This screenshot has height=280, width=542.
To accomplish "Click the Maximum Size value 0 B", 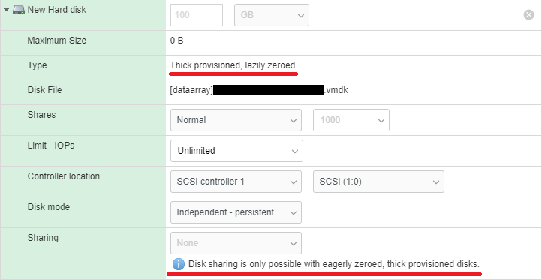I will tap(176, 41).
